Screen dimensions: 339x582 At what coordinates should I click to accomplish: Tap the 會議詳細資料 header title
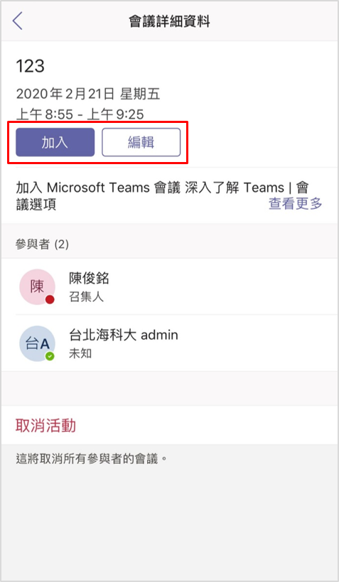click(169, 21)
